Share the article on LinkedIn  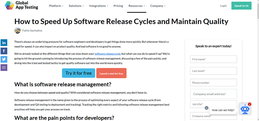[x=4, y=43]
